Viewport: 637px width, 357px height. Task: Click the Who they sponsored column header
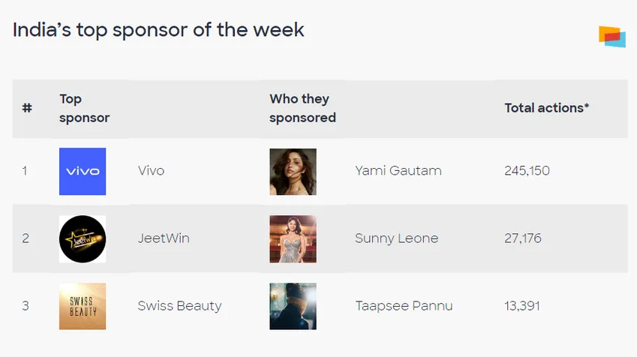tap(302, 108)
